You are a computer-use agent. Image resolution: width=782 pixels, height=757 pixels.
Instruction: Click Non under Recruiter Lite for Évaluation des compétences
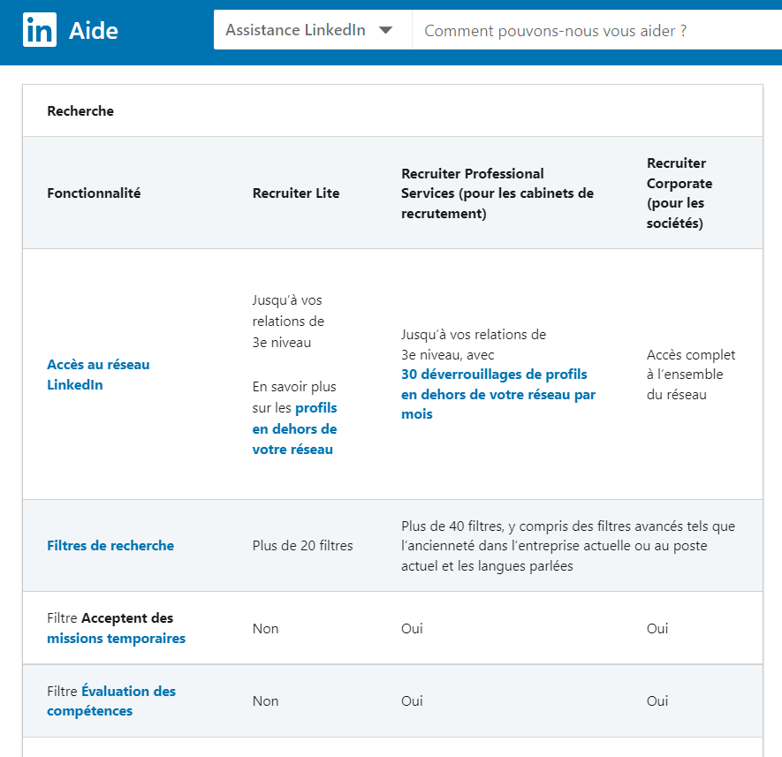(265, 700)
